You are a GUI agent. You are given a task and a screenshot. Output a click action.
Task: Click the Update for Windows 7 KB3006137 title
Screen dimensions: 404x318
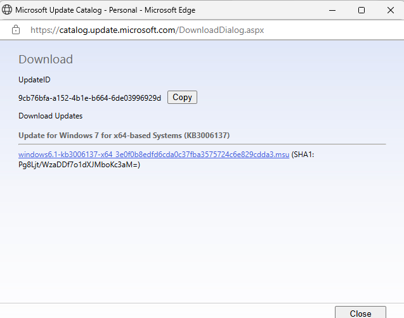pos(124,136)
